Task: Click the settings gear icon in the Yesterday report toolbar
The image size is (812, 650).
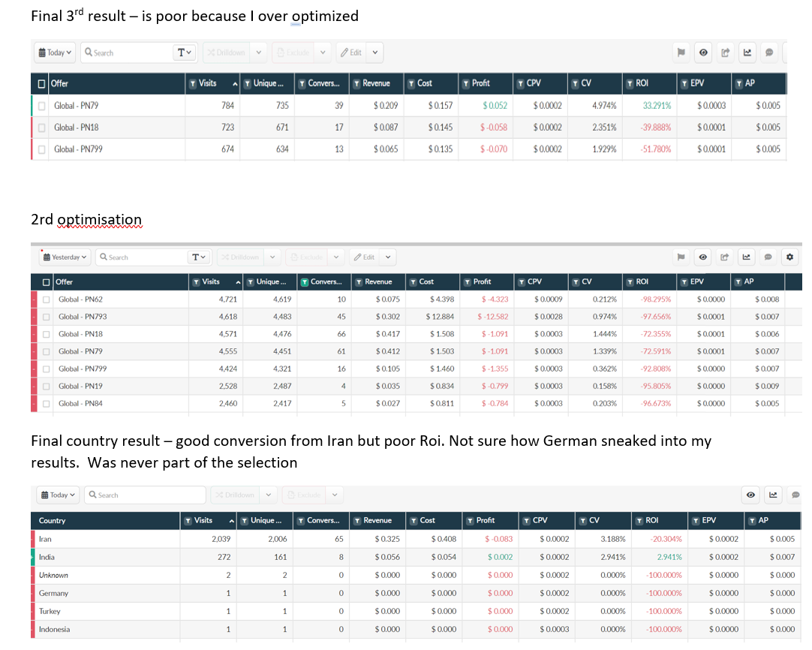Action: tap(789, 257)
